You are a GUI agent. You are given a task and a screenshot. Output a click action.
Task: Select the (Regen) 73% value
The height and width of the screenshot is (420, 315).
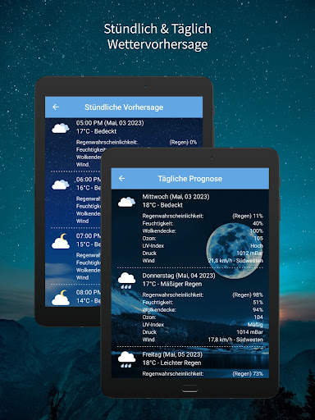pyautogui.click(x=248, y=374)
